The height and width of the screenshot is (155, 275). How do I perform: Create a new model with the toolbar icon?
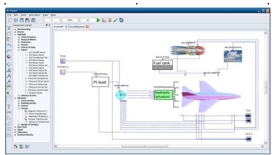click(10, 20)
